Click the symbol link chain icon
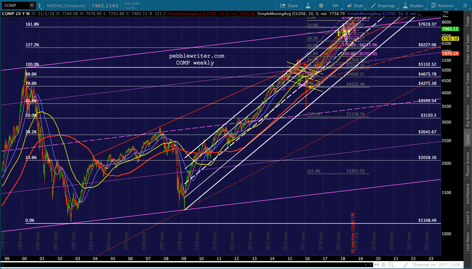This screenshot has width=472, height=269. tap(40, 6)
